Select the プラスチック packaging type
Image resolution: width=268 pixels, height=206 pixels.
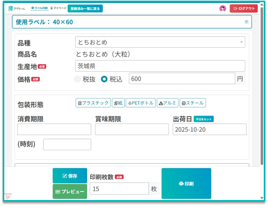(93, 103)
